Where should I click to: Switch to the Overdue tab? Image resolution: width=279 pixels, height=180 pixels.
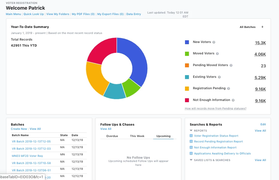click(112, 136)
